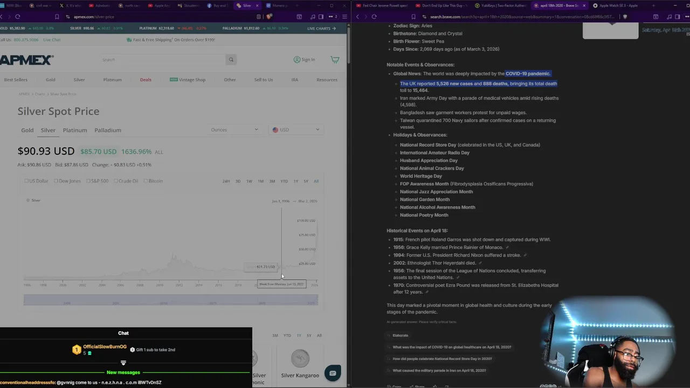Image resolution: width=690 pixels, height=388 pixels.
Task: Reload the Brave Search page in right window
Action: (x=374, y=17)
